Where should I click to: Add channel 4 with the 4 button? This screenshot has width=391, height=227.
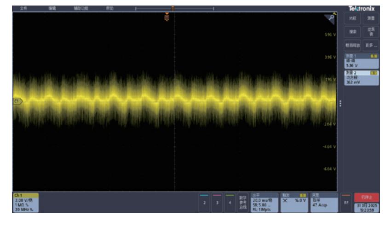[x=229, y=202]
